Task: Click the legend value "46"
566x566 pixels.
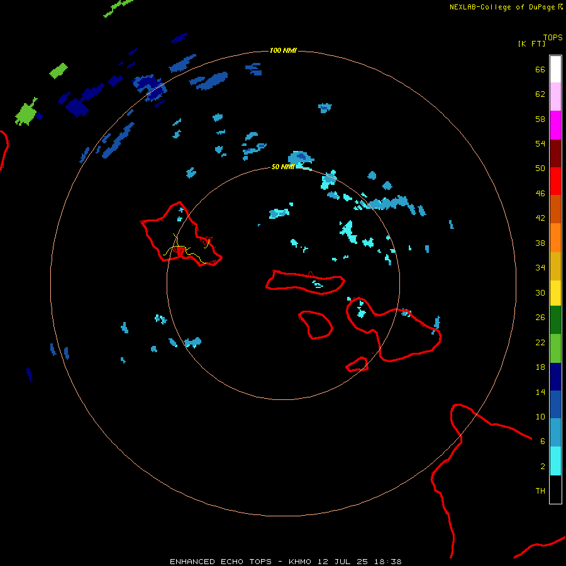Action: [x=540, y=194]
